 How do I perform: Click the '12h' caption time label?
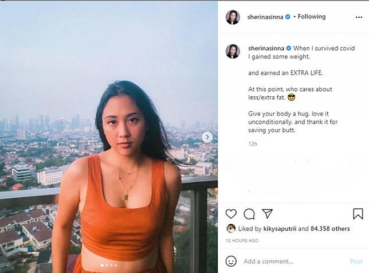click(x=252, y=144)
